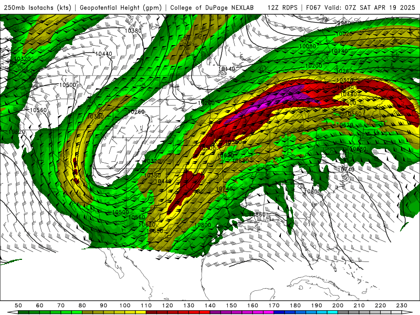This screenshot has width=420, height=315.
Task: Click the 120 value on the legend
Action: 167,306
